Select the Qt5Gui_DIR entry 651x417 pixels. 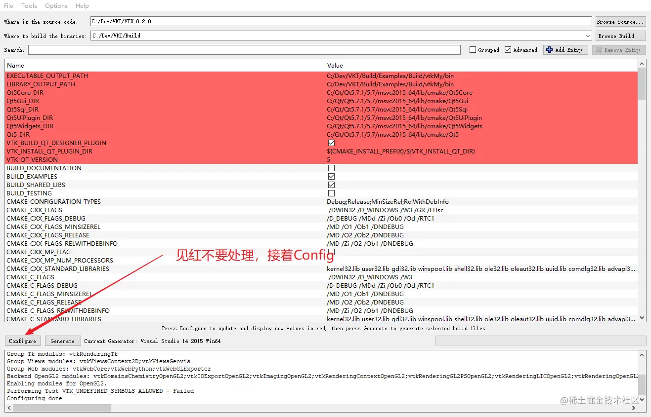23,101
